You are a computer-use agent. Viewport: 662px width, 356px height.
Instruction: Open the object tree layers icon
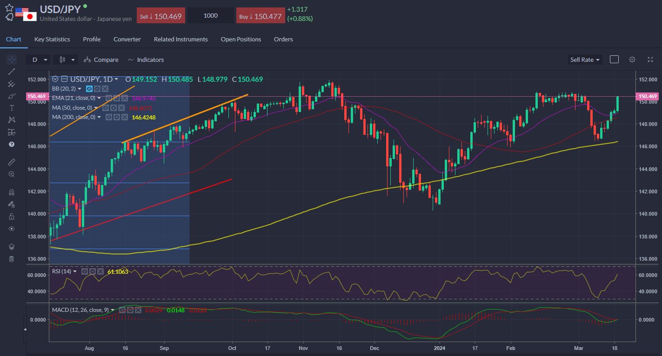(12, 247)
